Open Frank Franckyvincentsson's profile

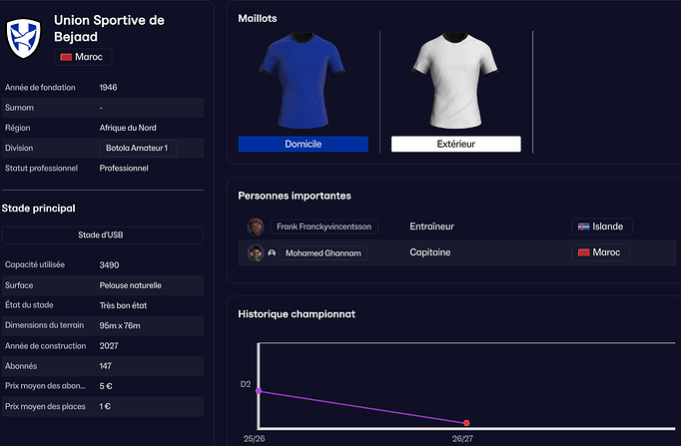pyautogui.click(x=324, y=226)
